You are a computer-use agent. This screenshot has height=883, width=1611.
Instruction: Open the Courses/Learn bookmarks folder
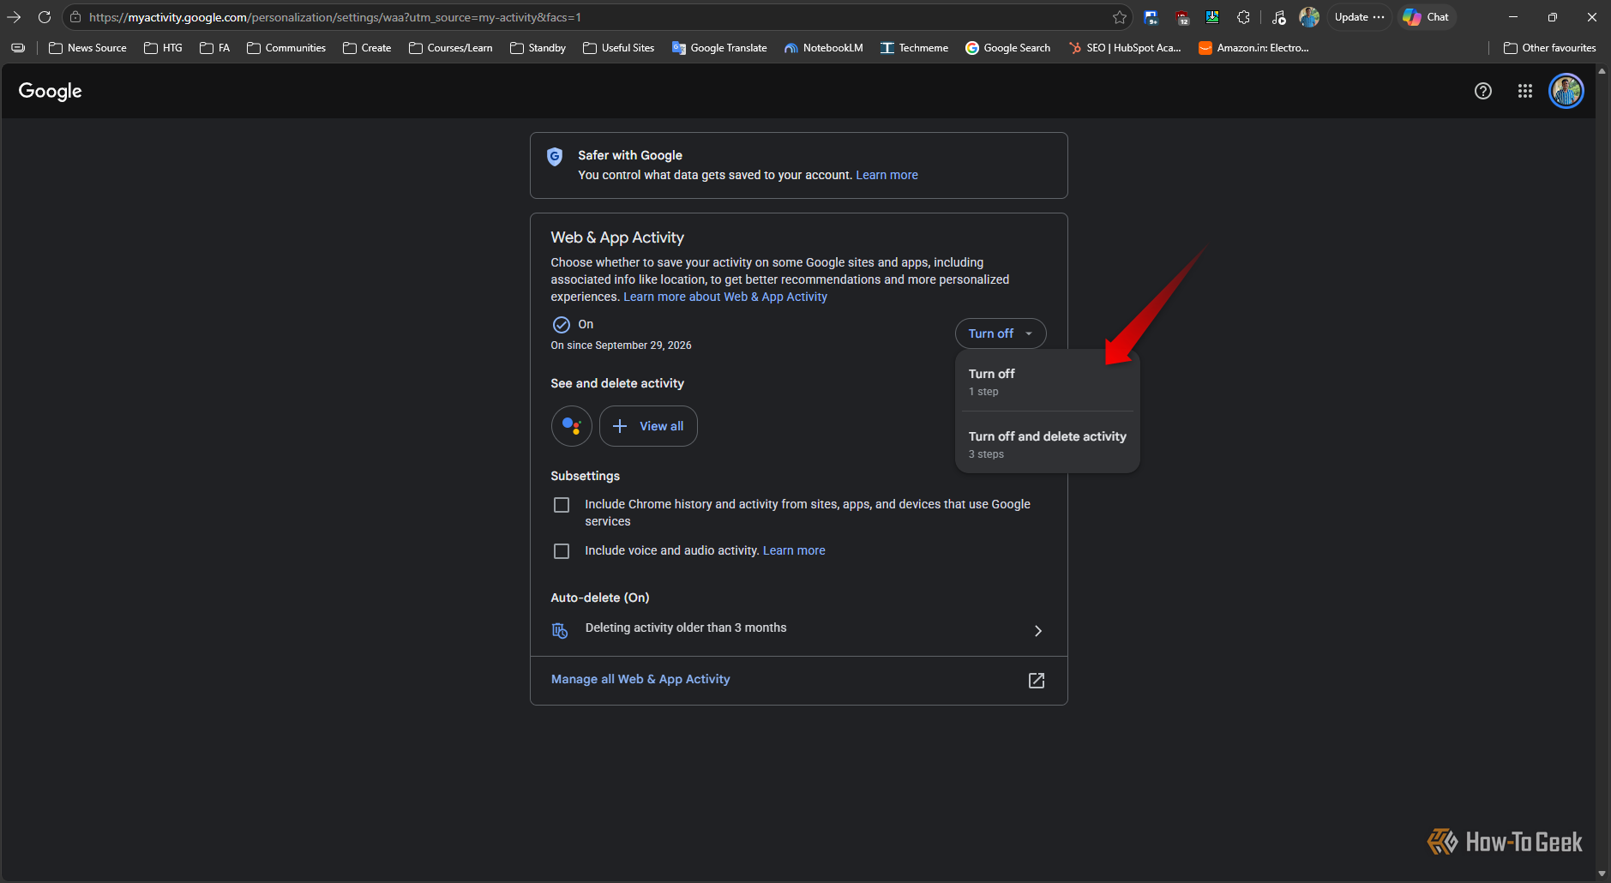pyautogui.click(x=451, y=48)
